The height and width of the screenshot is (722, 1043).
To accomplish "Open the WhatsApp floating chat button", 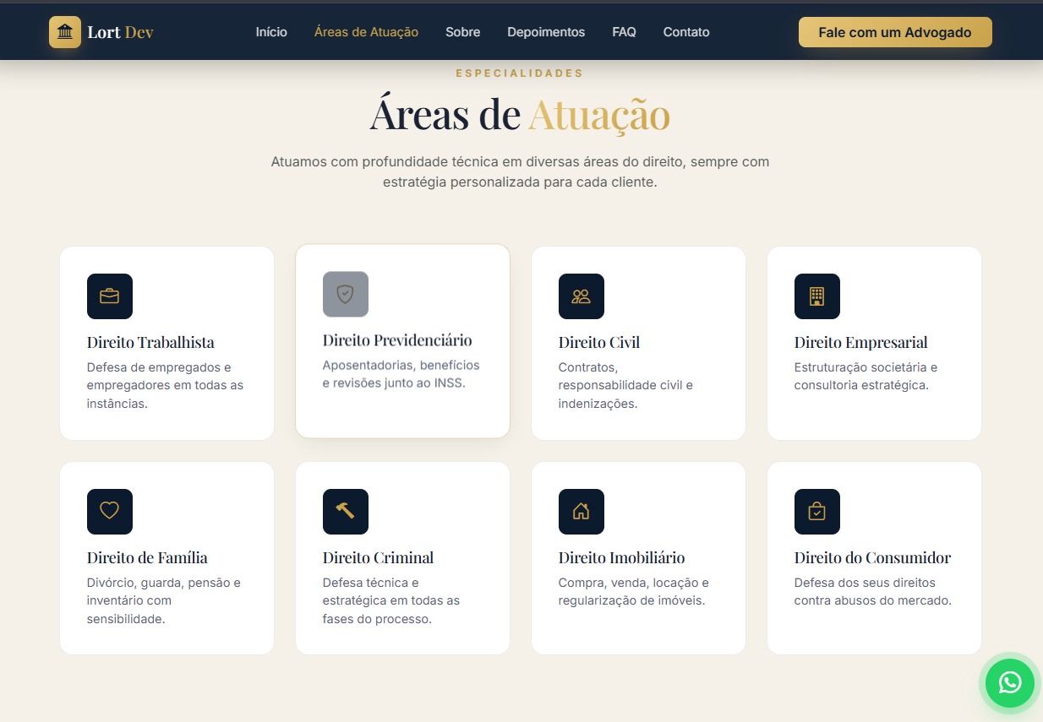I will click(x=1009, y=682).
